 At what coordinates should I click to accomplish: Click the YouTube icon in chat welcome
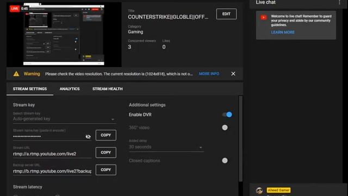264,17
